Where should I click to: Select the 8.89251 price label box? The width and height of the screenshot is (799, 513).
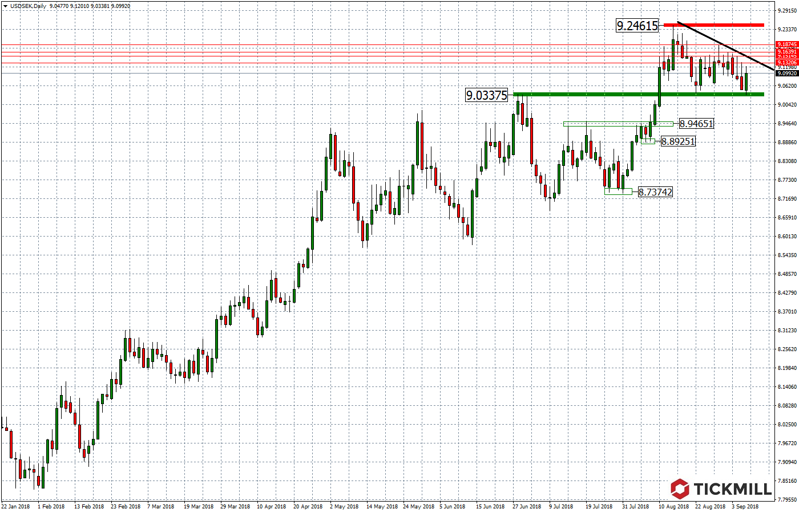tap(679, 141)
